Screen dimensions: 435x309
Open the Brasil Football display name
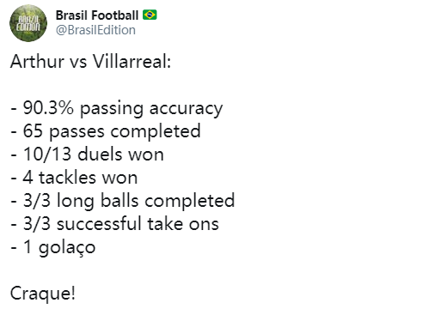pyautogui.click(x=97, y=15)
